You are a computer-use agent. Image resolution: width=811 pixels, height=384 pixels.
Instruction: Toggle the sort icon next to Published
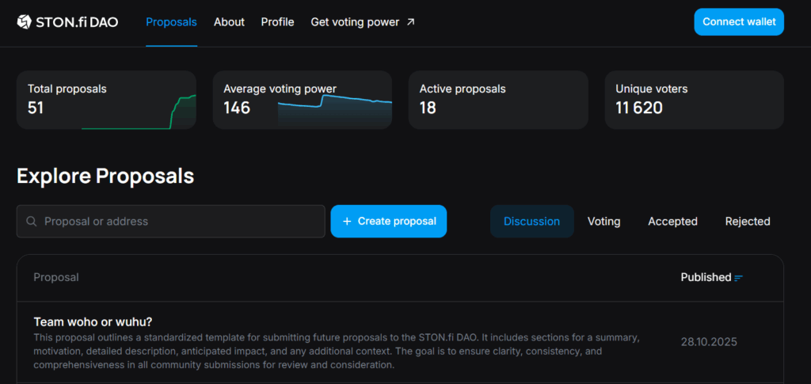(739, 278)
